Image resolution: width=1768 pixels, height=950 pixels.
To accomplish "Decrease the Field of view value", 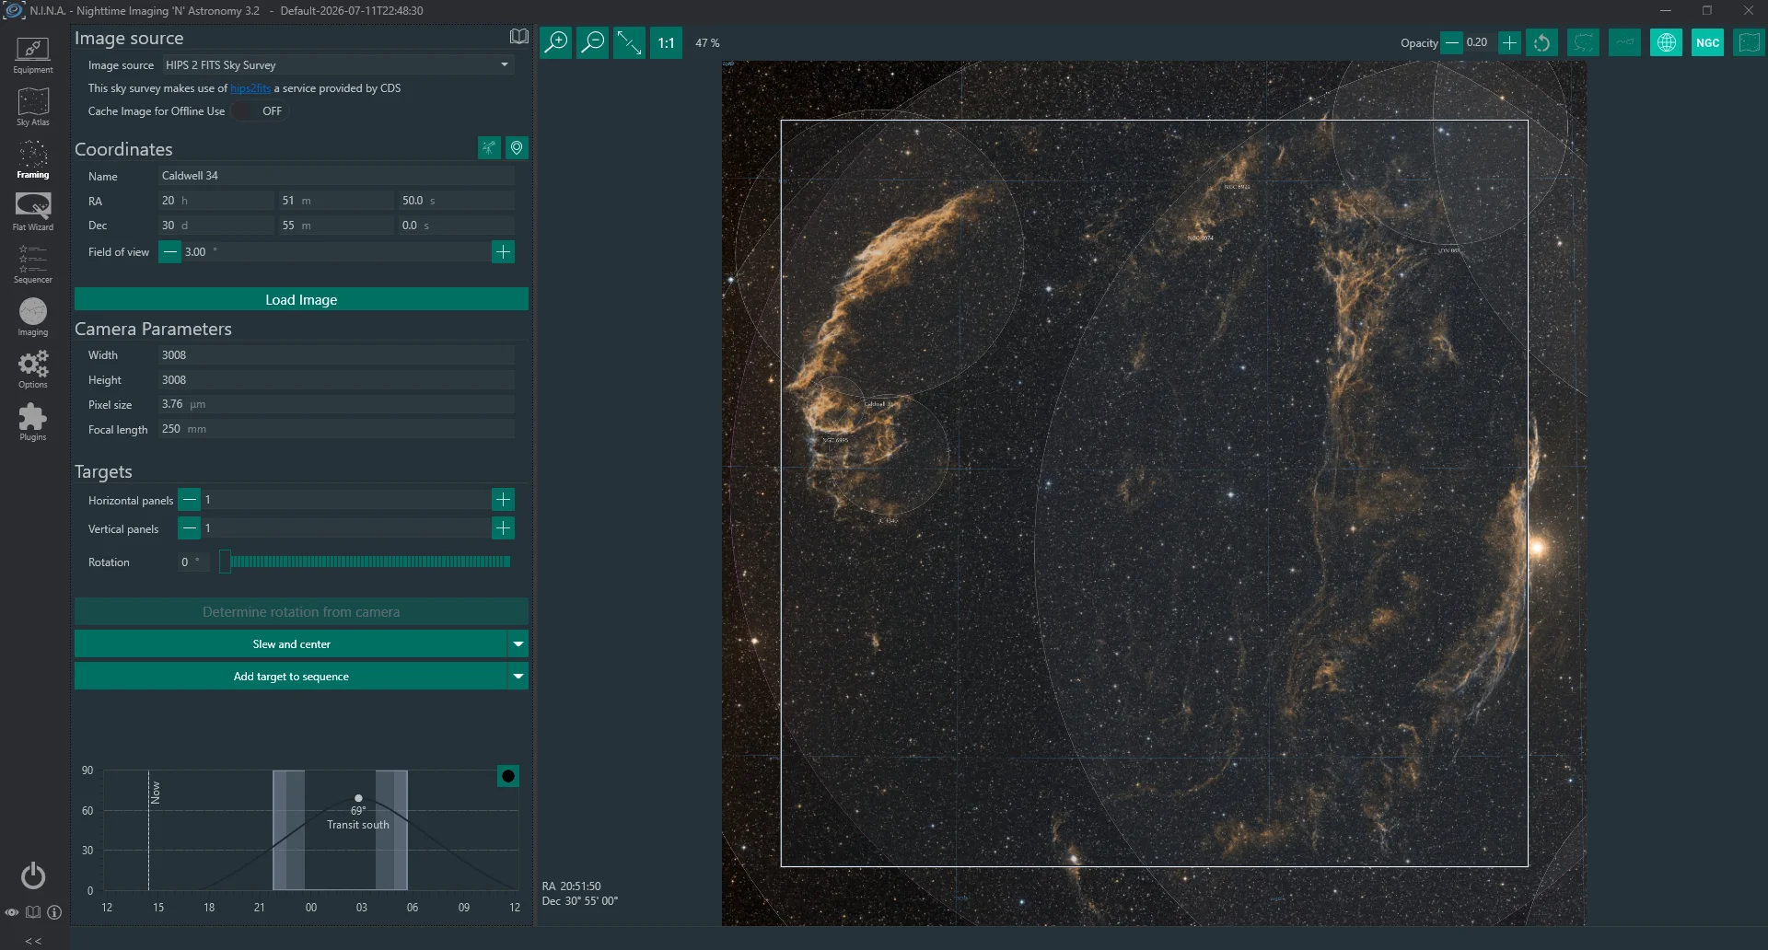I will click(x=170, y=252).
